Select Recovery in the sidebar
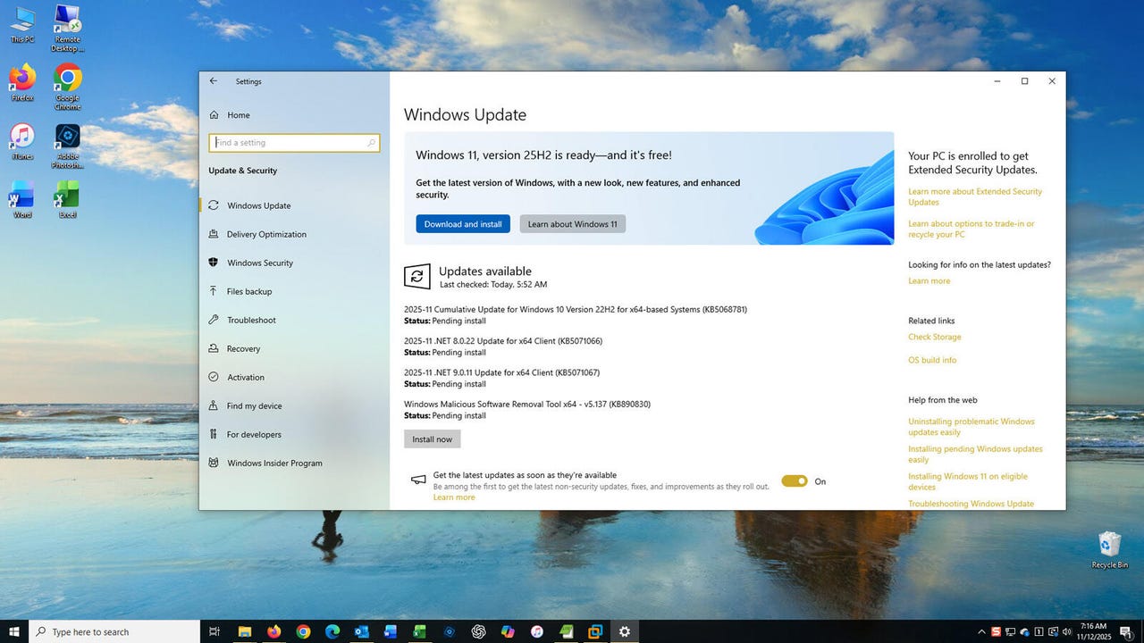Viewport: 1144px width, 643px height. coord(243,348)
